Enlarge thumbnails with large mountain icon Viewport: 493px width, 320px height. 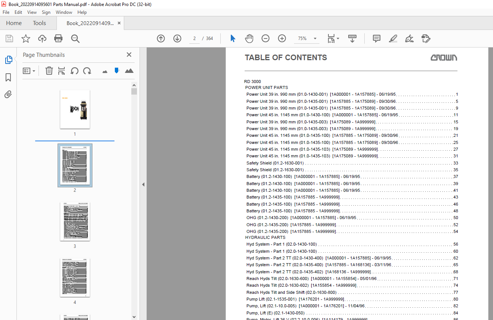pyautogui.click(x=129, y=71)
